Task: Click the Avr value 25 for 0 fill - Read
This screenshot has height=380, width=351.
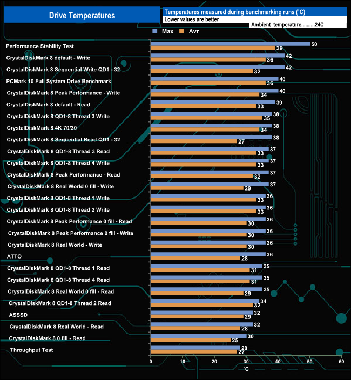Action: [x=235, y=340]
